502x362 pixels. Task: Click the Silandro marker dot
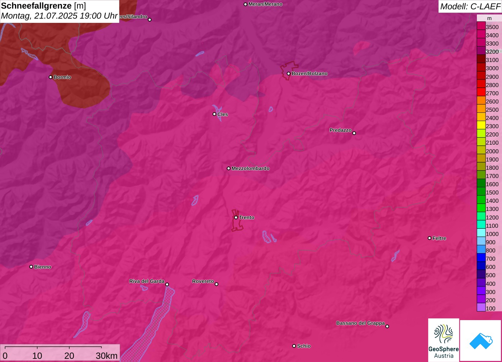click(x=150, y=20)
